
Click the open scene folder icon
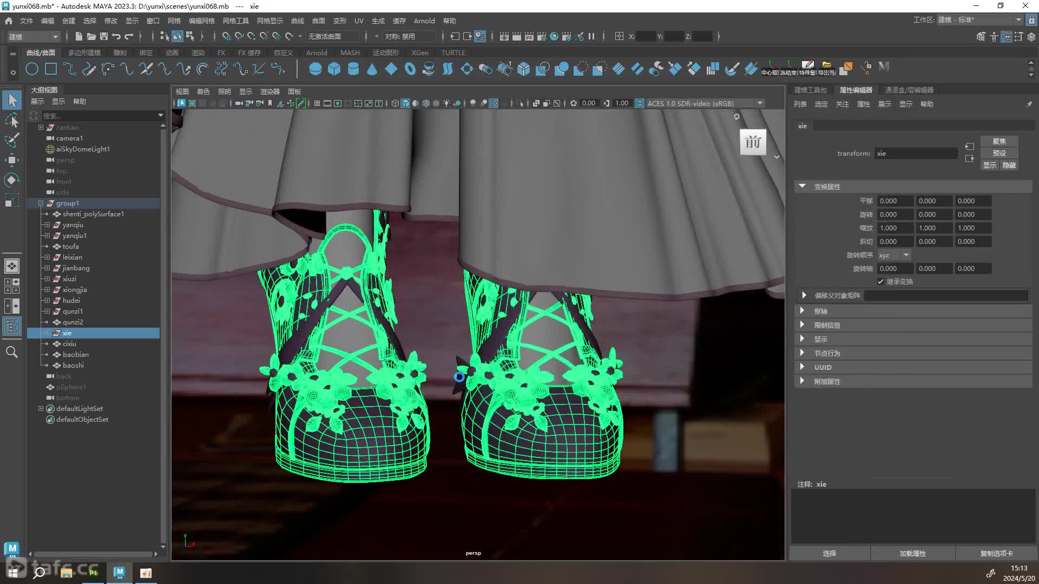pos(91,36)
